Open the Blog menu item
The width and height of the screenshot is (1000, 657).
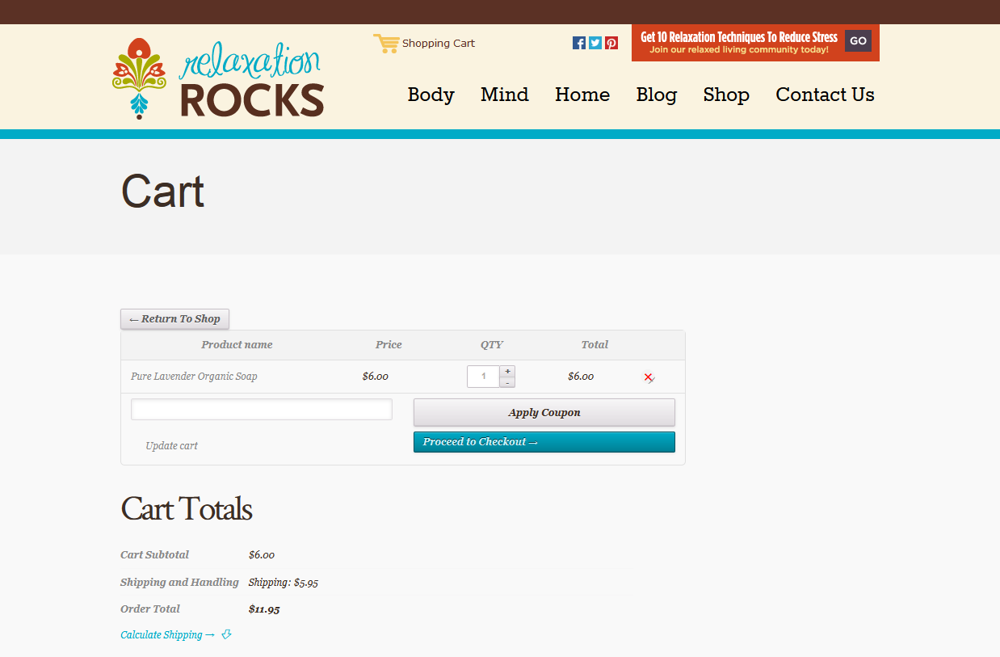click(656, 95)
